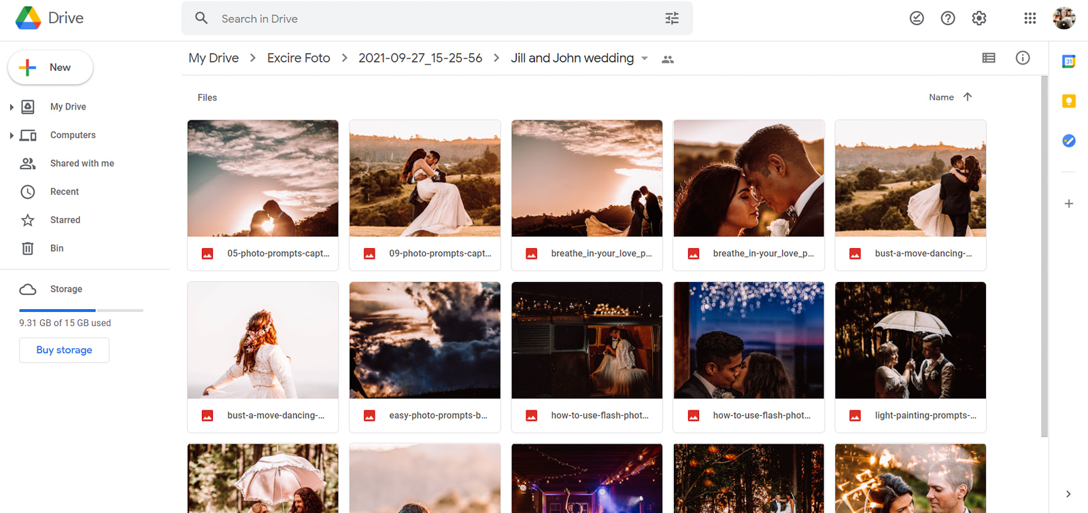Open the Google apps grid

click(1030, 18)
